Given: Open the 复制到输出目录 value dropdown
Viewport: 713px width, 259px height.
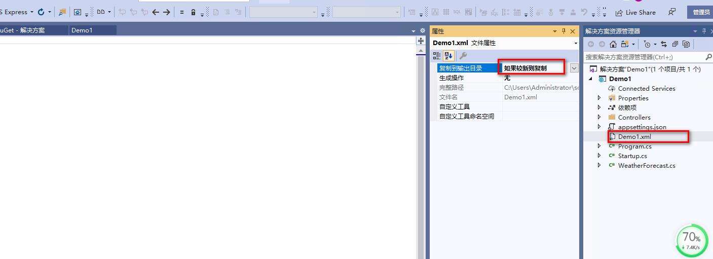Looking at the screenshot, I should point(574,68).
